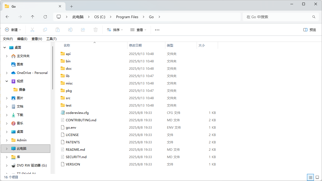
Task: Cut the selected item with scissors icon
Action: [32, 30]
